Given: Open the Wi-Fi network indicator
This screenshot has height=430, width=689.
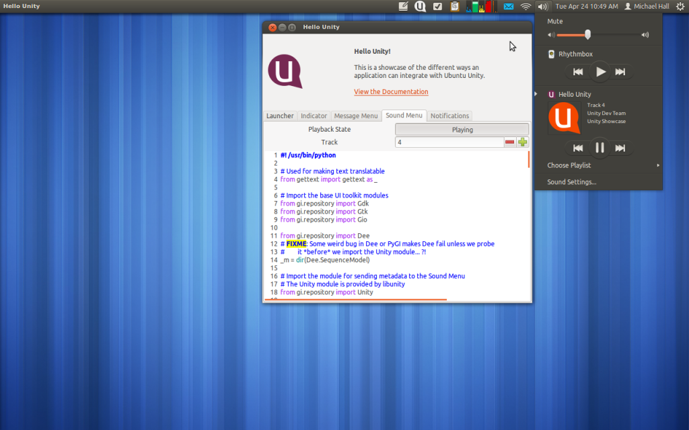Looking at the screenshot, I should 525,6.
